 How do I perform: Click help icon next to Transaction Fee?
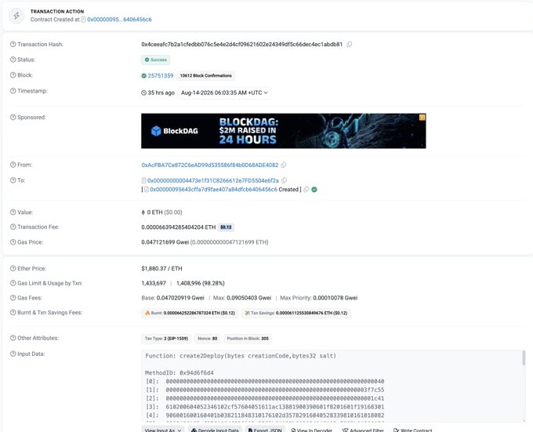[x=13, y=227]
